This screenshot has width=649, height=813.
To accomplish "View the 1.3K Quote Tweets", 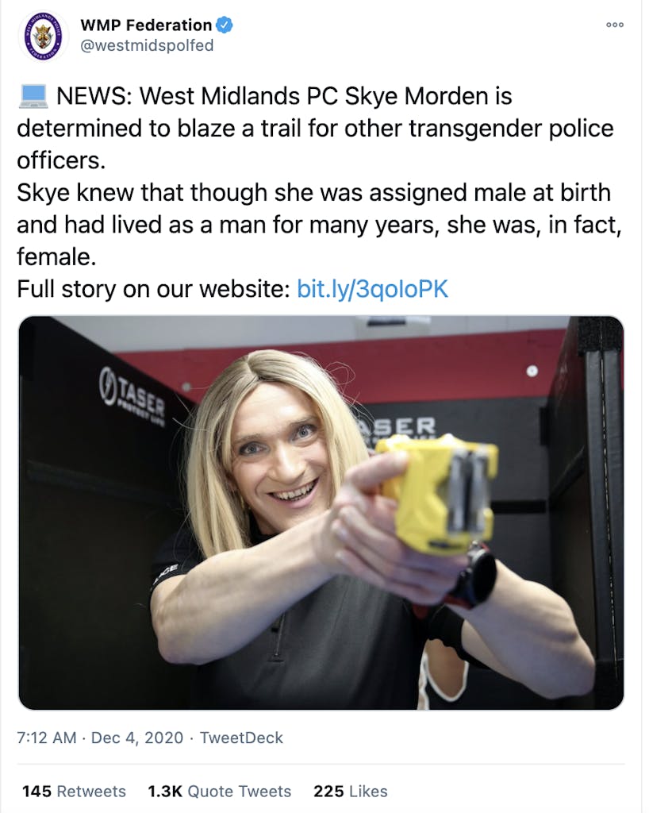I will point(220,792).
